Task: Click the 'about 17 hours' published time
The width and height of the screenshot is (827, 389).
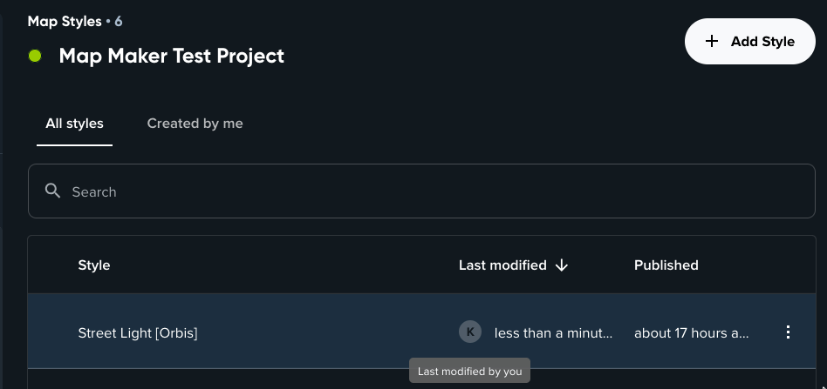Action: tap(691, 332)
